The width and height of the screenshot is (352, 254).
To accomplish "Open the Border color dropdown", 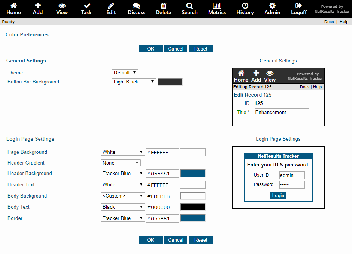I will [122, 218].
